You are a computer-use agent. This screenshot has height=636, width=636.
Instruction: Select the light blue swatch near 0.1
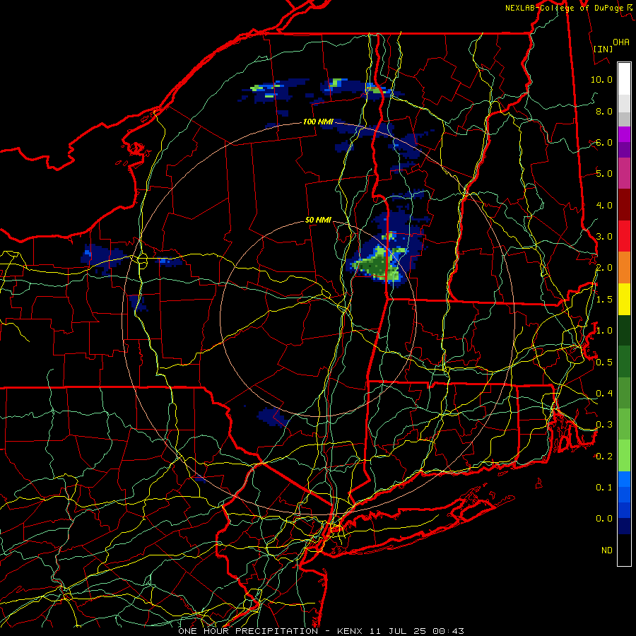coord(624,479)
